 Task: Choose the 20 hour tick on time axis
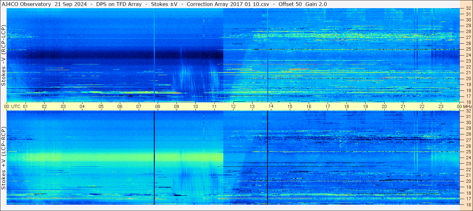coord(384,106)
